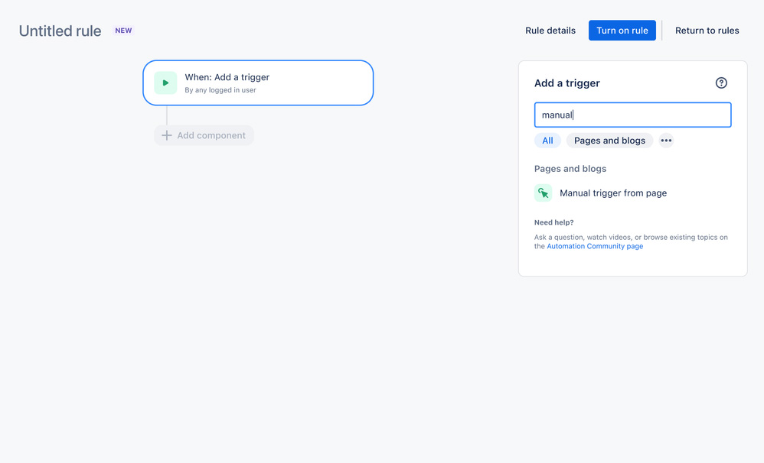This screenshot has width=764, height=463.
Task: Choose Manual trigger from page option
Action: (613, 193)
